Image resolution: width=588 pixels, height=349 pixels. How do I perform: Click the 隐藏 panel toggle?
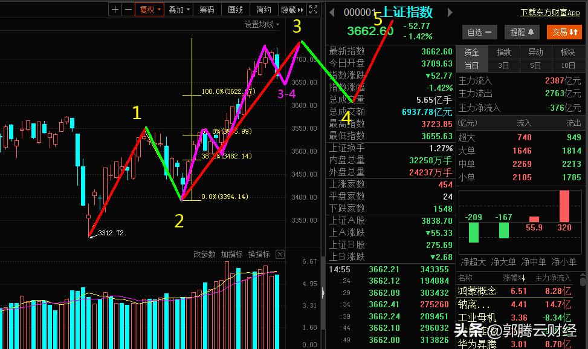click(x=292, y=10)
